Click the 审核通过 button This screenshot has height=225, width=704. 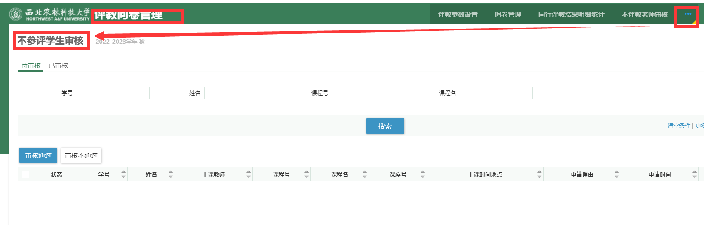(38, 156)
